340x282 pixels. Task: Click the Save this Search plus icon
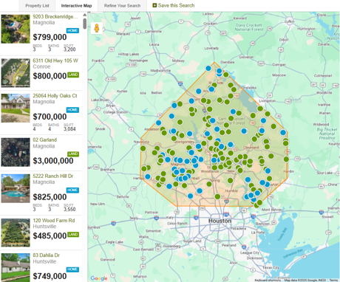click(154, 5)
